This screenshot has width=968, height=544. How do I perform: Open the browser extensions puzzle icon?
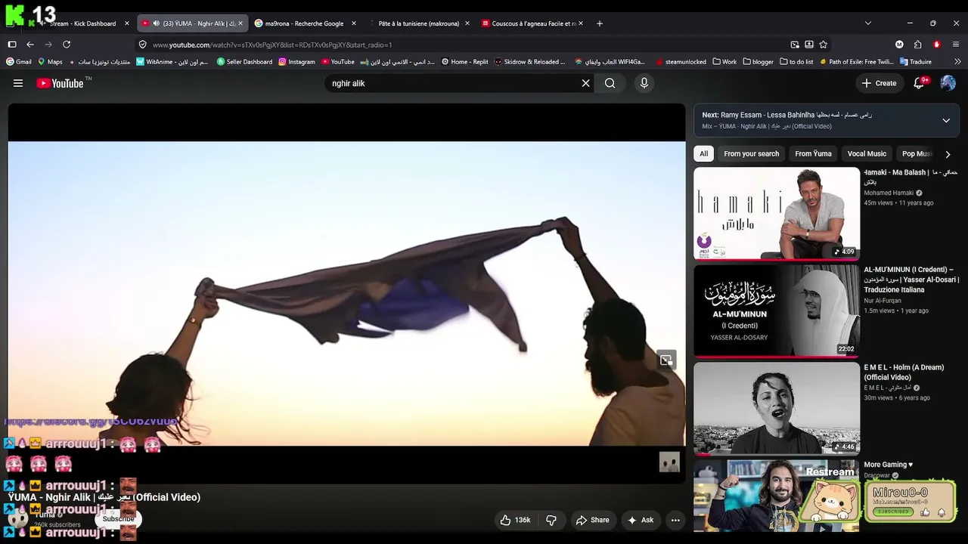917,45
